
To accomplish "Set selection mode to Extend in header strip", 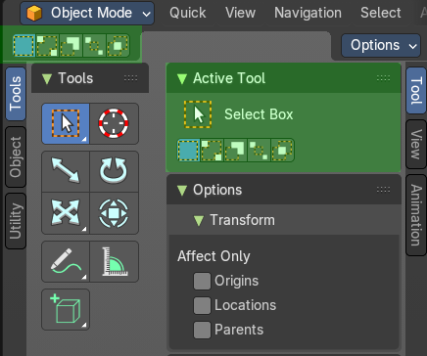I will (x=47, y=46).
